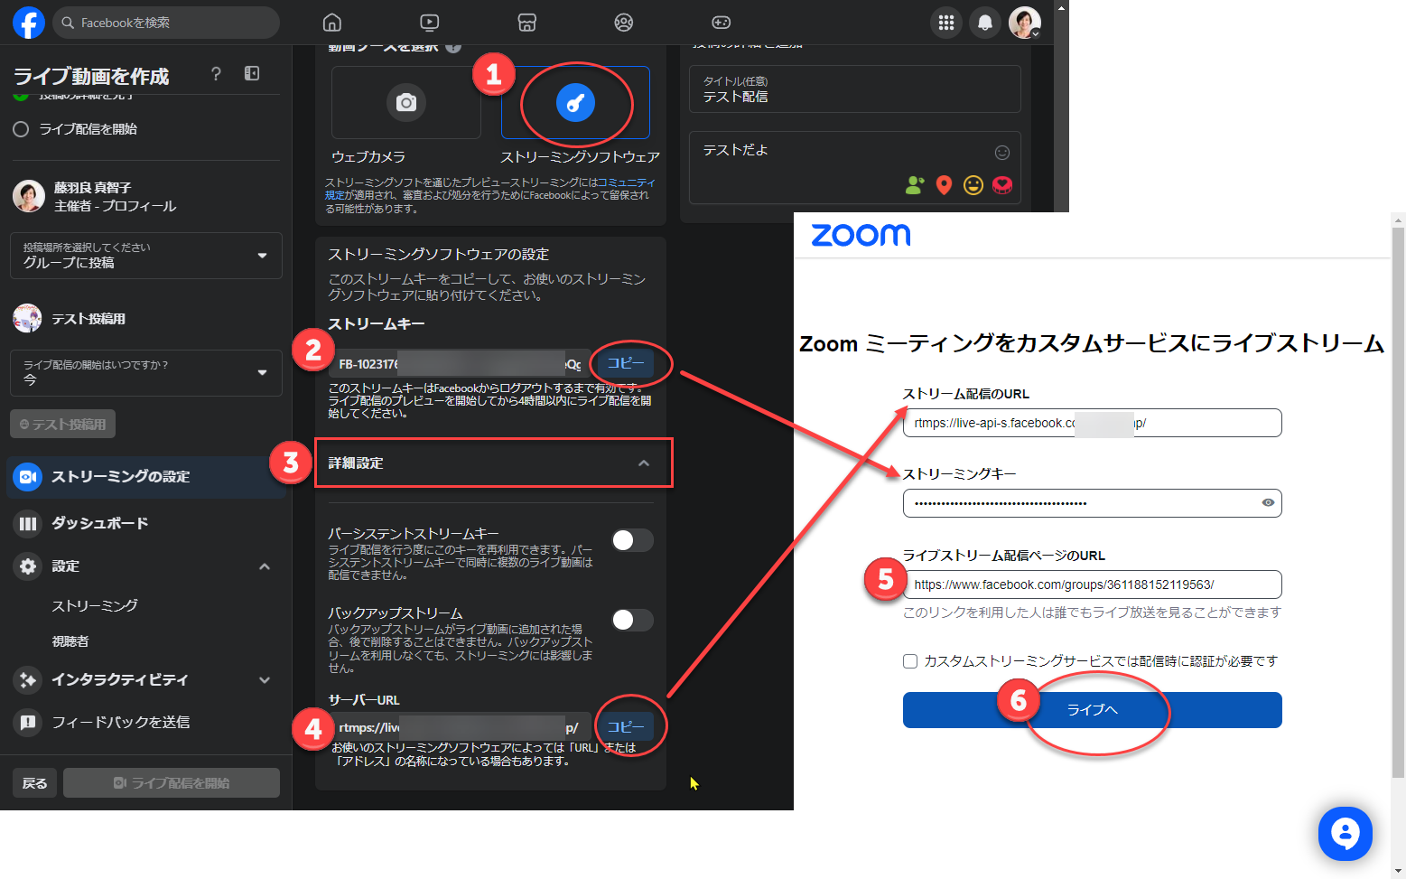Open the Facebook menu grid icon

tap(946, 23)
